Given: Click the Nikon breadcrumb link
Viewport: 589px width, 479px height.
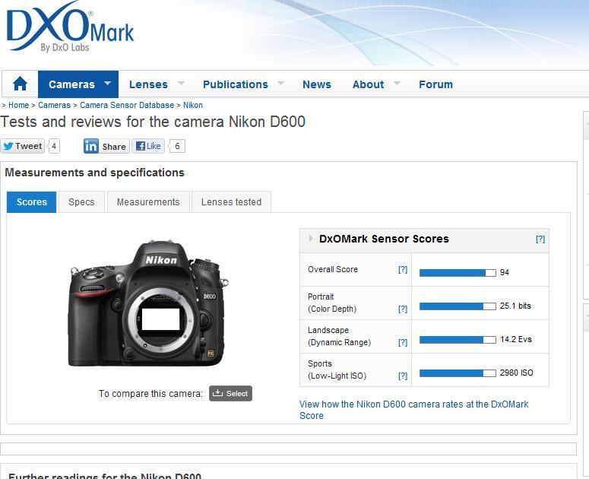Looking at the screenshot, I should click(x=193, y=105).
